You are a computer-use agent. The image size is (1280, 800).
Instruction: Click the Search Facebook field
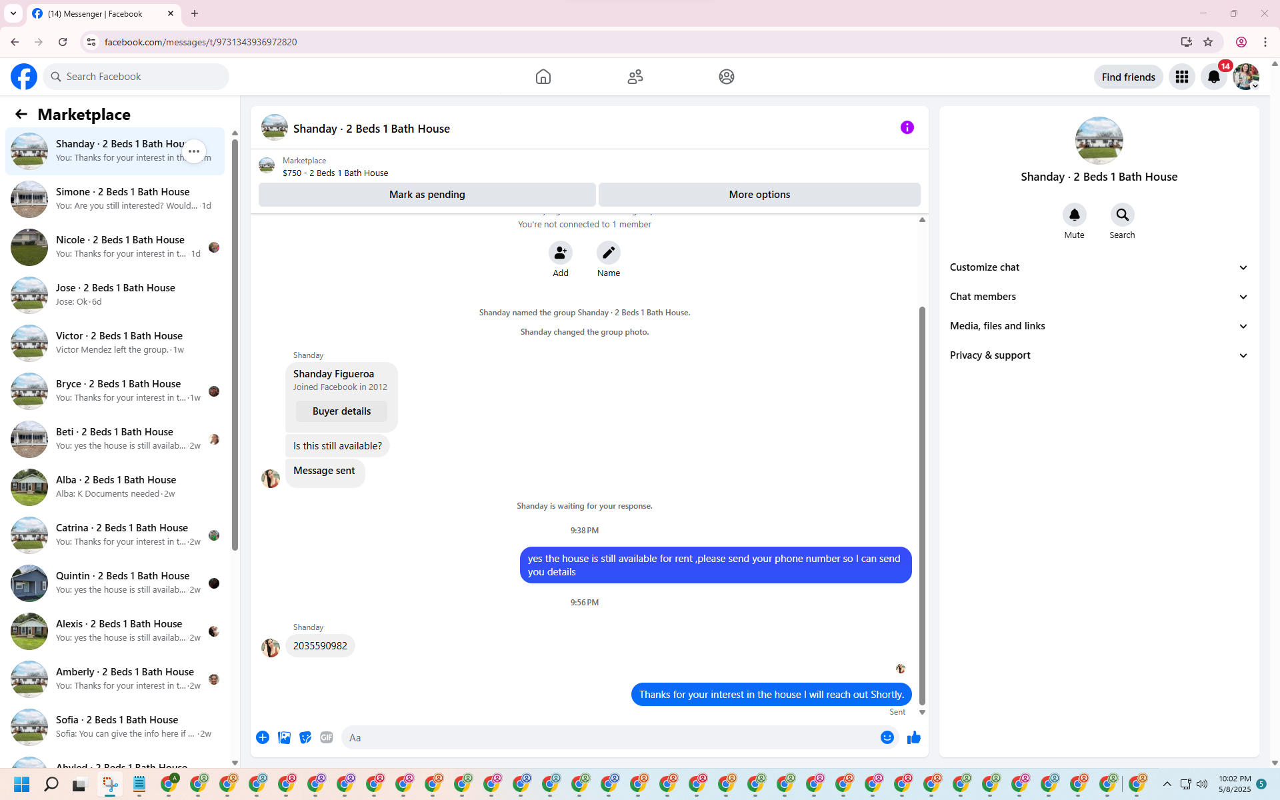coord(137,77)
